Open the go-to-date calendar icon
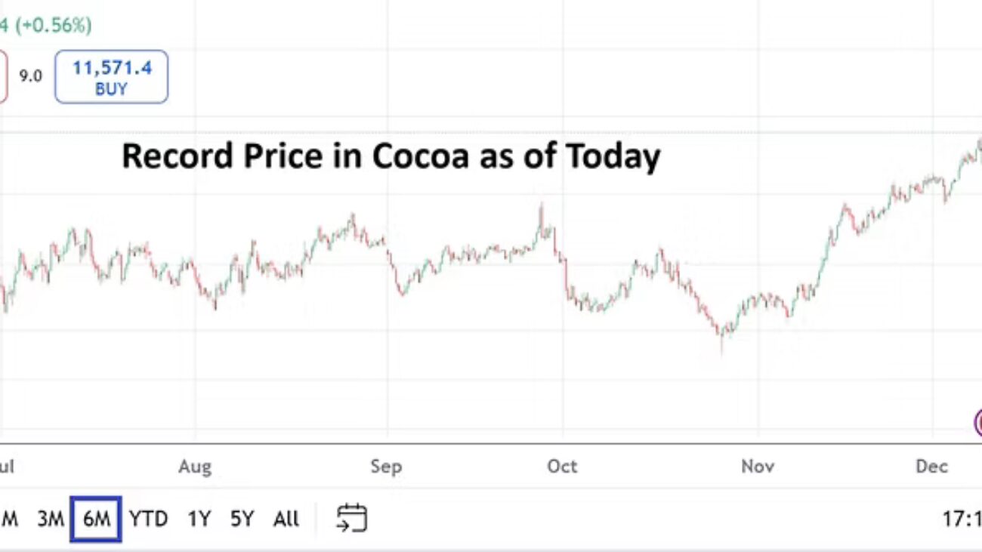Screen dimensions: 982x552 tap(352, 519)
